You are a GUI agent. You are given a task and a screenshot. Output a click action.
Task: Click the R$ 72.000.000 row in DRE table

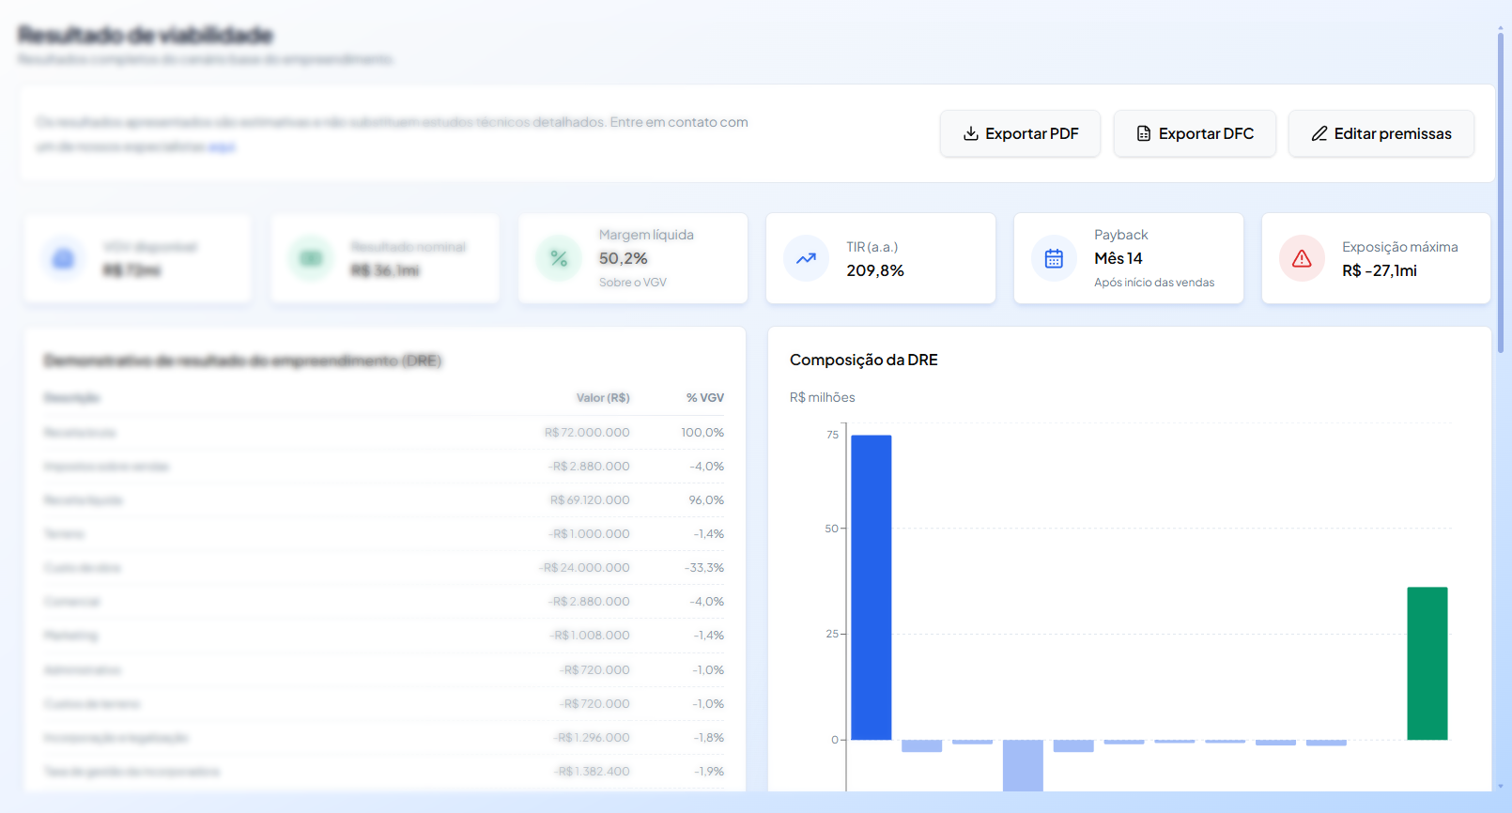pos(384,433)
